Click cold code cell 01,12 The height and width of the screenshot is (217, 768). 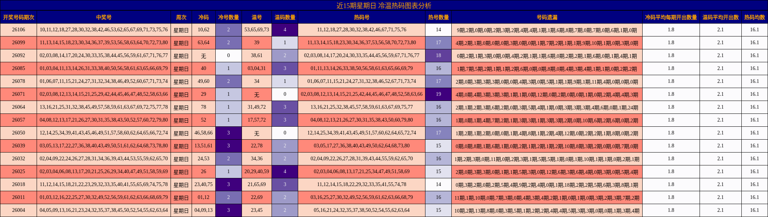pos(203,197)
